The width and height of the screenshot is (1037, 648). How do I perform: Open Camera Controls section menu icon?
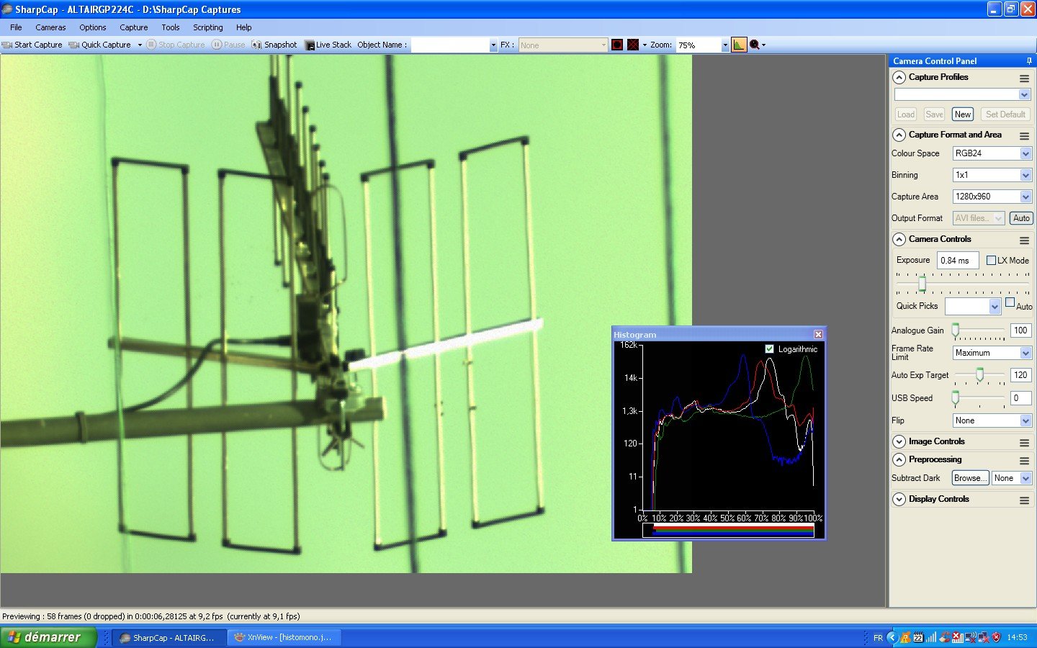(x=1024, y=240)
